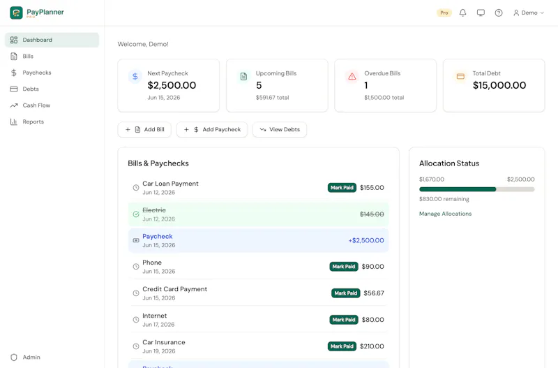Click the Electric bill name
The image size is (558, 368).
click(154, 210)
